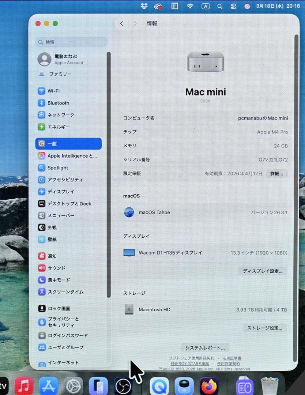
Task: Click ディスプレイ設定... button
Action: tap(263, 271)
